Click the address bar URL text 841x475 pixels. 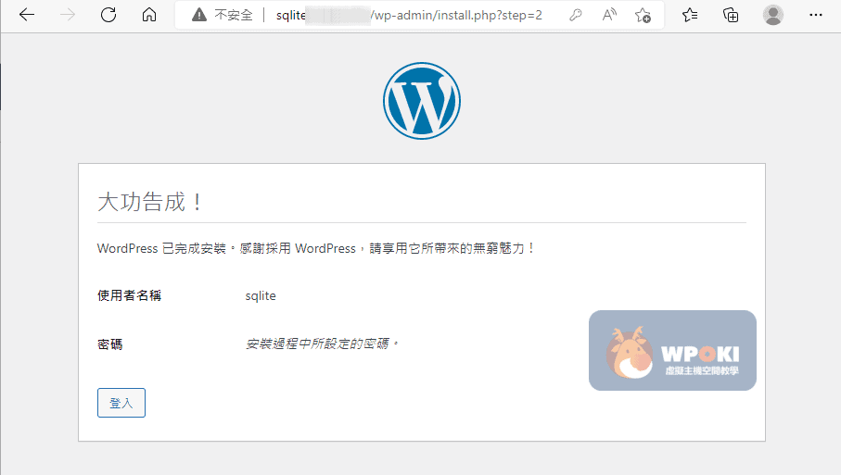[x=409, y=15]
